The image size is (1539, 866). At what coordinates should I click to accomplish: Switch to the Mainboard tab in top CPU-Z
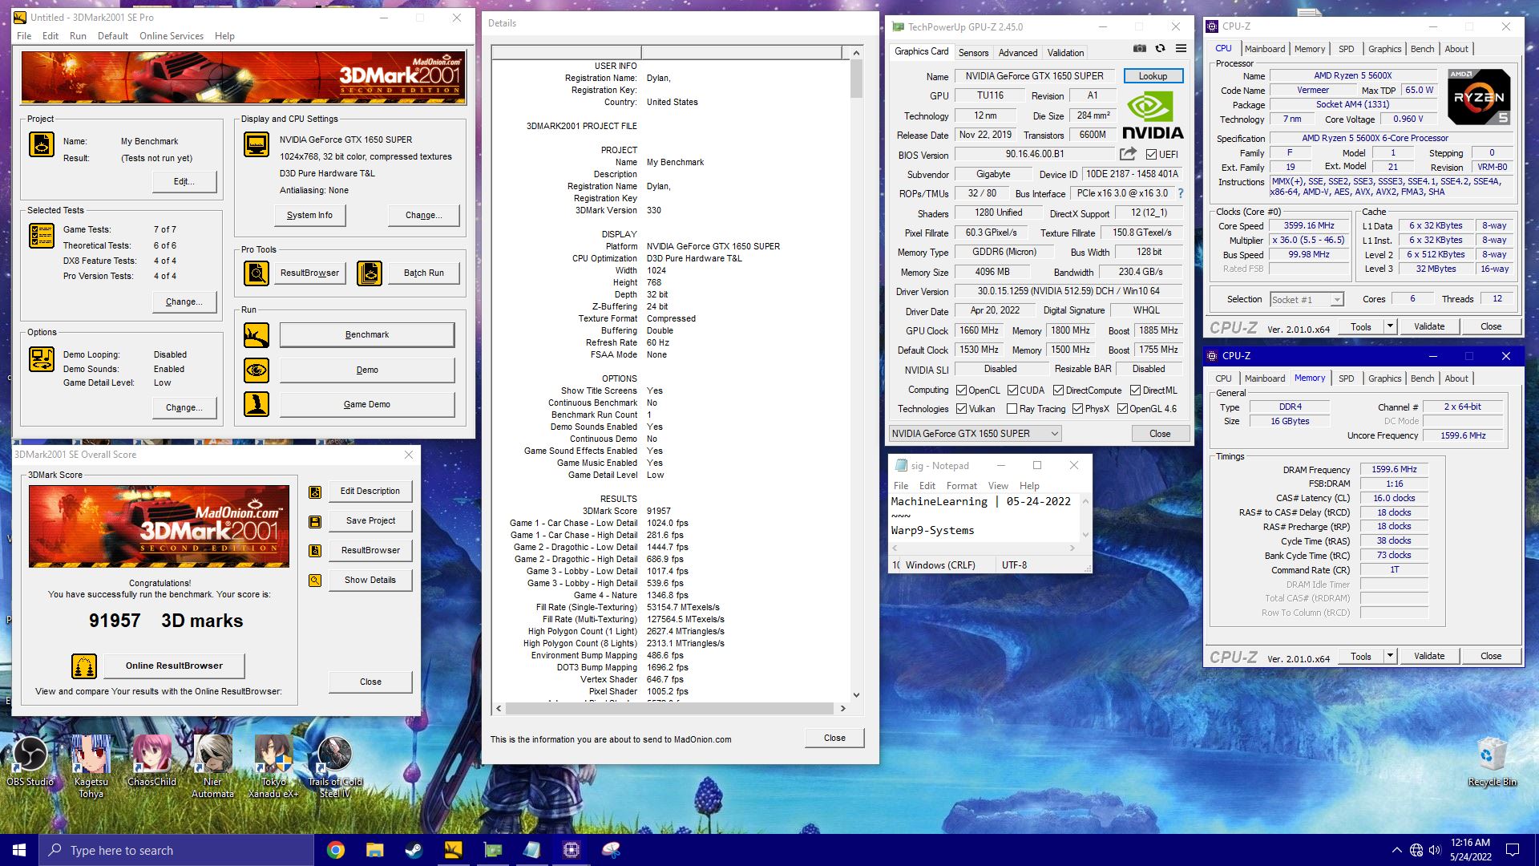coord(1265,49)
